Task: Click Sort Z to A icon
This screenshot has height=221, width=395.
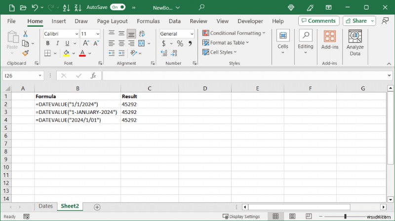Action: 78,7
